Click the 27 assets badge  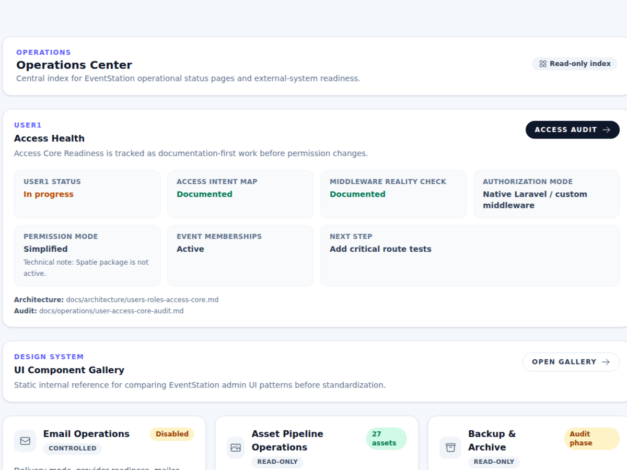387,439
